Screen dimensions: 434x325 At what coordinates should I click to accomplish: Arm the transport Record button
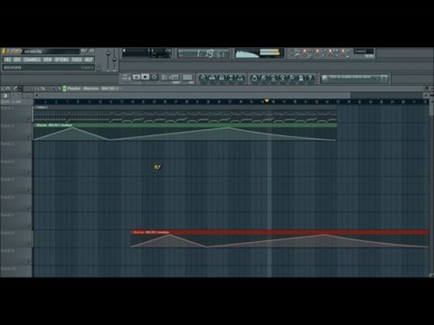155,78
